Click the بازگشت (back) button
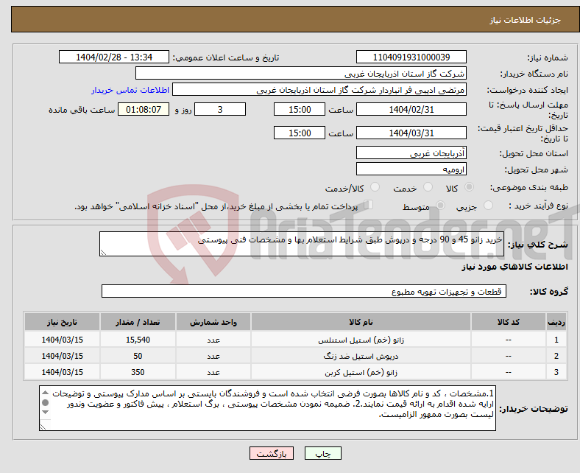 (x=272, y=453)
